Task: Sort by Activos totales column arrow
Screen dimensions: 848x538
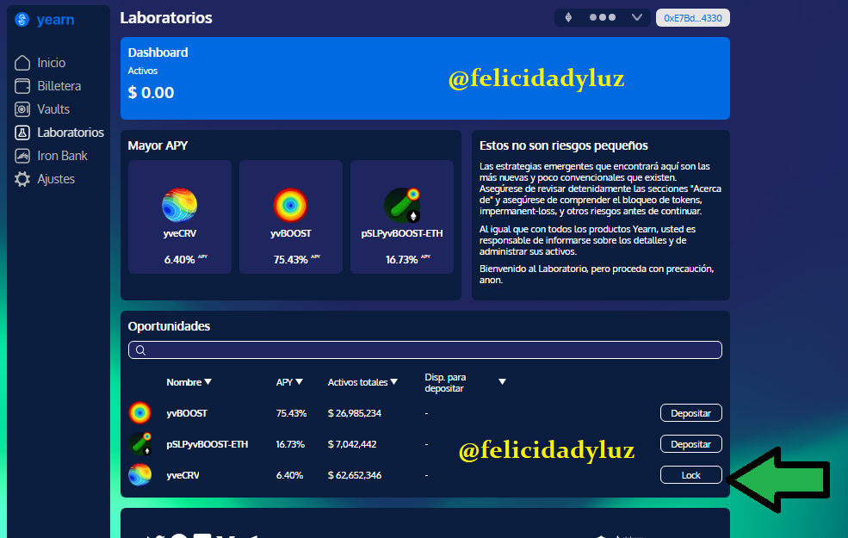Action: point(393,381)
